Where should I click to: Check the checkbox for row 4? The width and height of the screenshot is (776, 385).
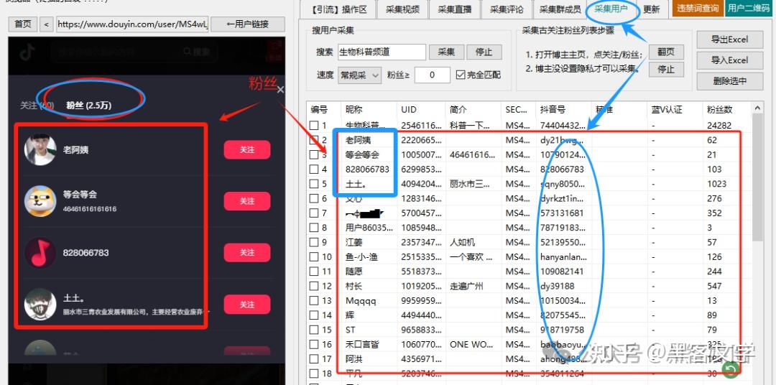[x=314, y=170]
